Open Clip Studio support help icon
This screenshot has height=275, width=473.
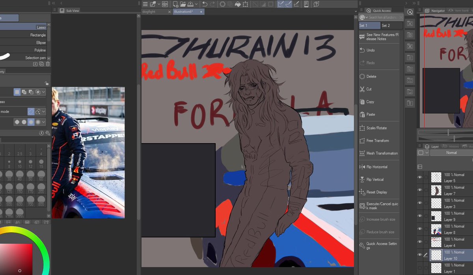point(316,4)
